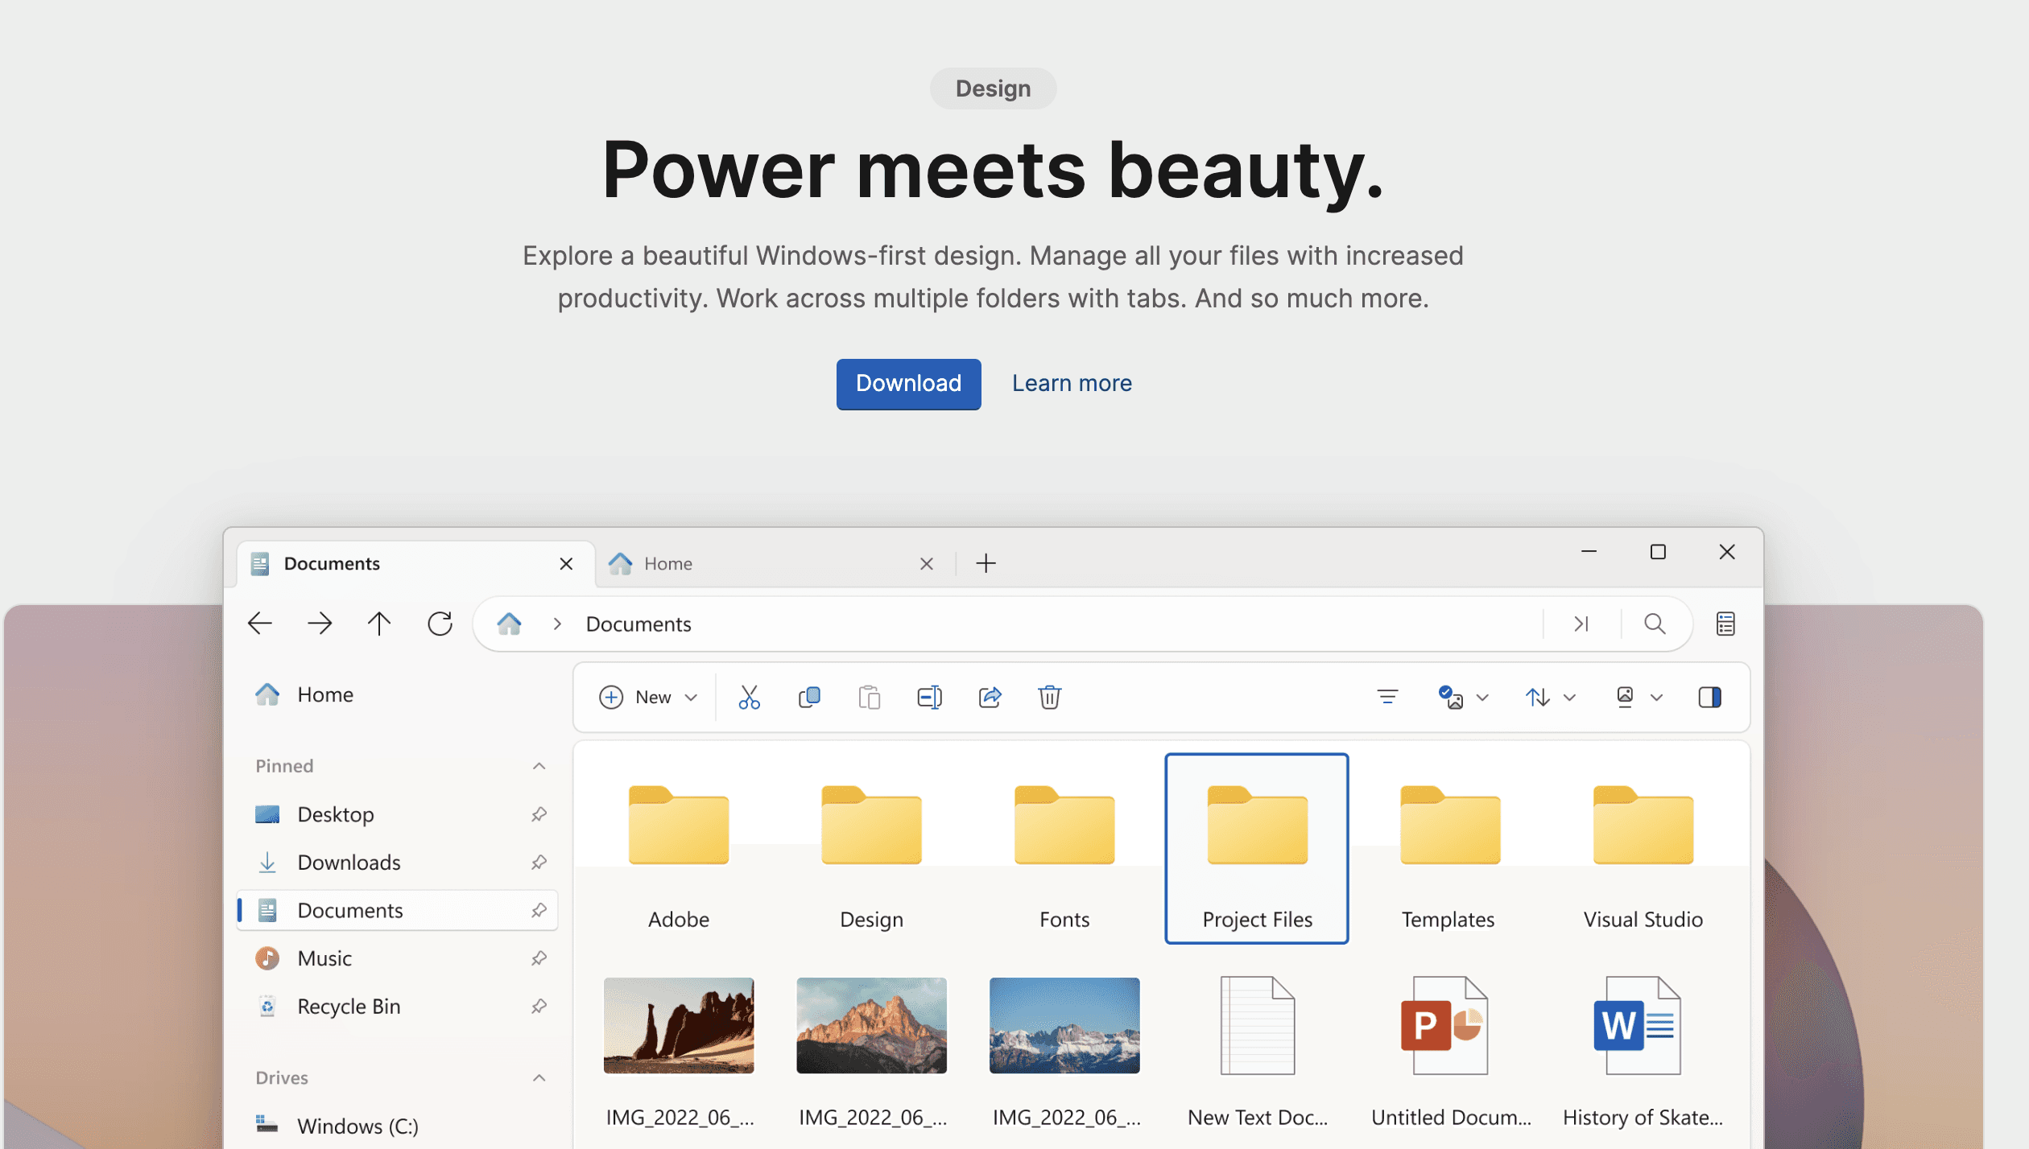Open a new tab with the plus button

(x=985, y=563)
